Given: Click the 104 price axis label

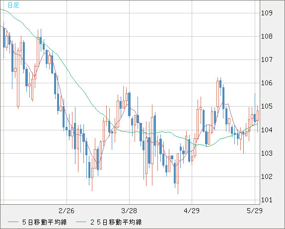Looking at the screenshot, I should tap(267, 130).
